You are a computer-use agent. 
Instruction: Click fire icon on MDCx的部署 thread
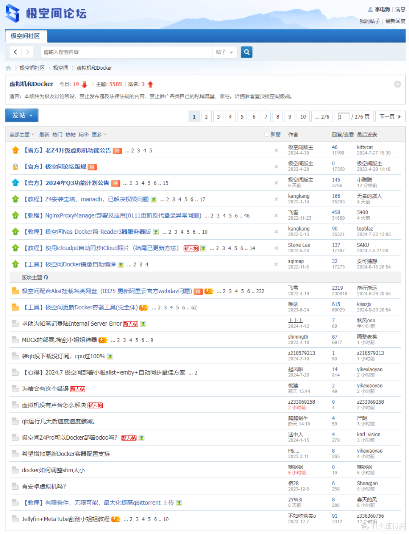103,340
